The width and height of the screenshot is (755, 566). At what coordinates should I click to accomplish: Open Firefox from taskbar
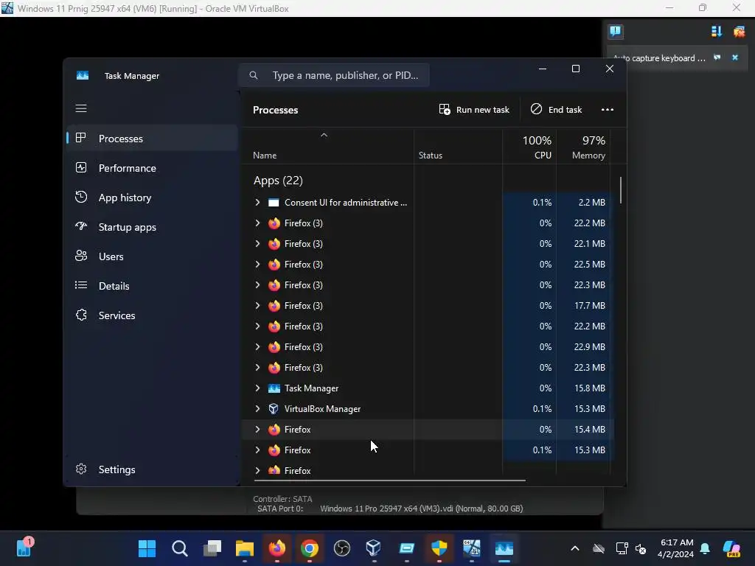(x=277, y=548)
